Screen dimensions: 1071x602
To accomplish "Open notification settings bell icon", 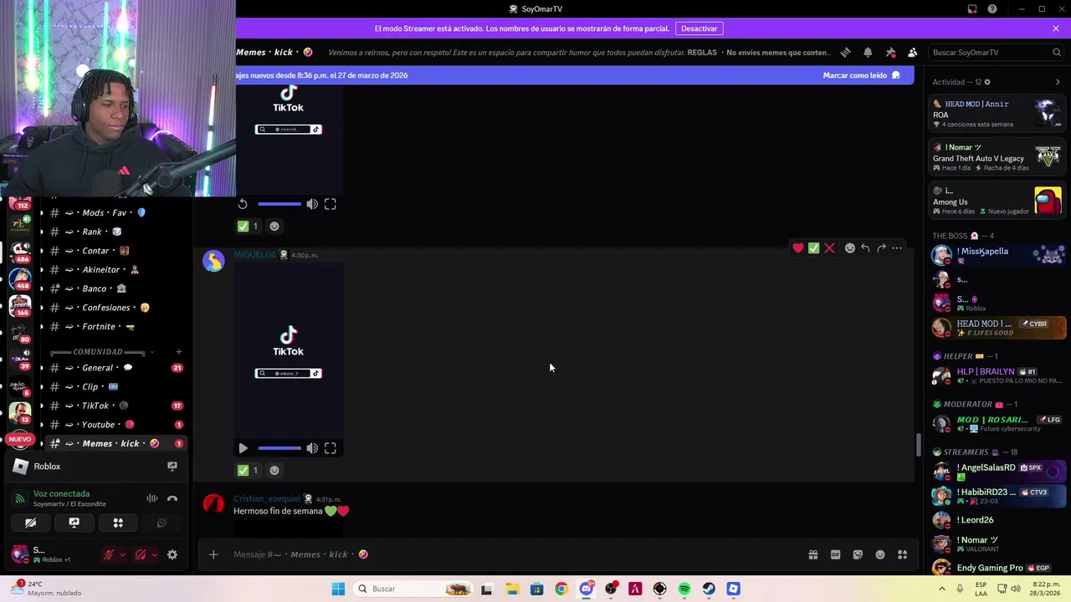I will click(x=868, y=52).
